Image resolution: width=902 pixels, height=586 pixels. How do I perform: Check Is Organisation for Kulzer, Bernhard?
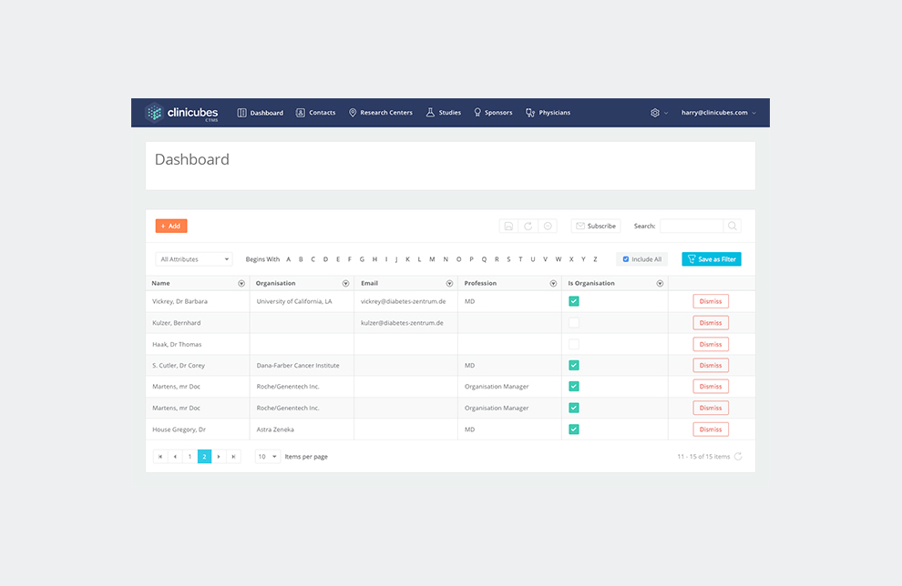[x=573, y=323]
